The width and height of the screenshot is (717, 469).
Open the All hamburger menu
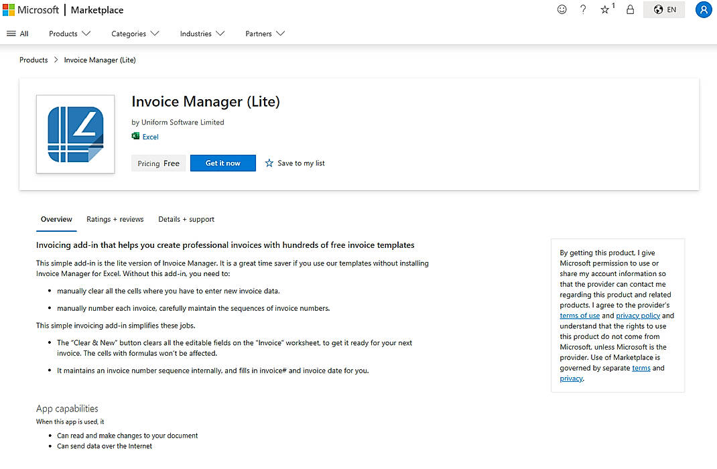(18, 33)
